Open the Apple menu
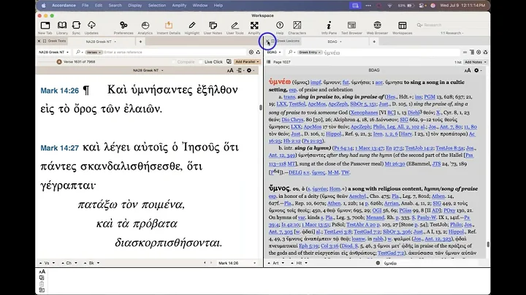Viewport: 526px width, 295px height. coord(44,5)
